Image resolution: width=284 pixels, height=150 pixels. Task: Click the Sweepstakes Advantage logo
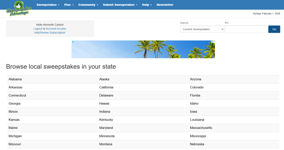(19, 8)
